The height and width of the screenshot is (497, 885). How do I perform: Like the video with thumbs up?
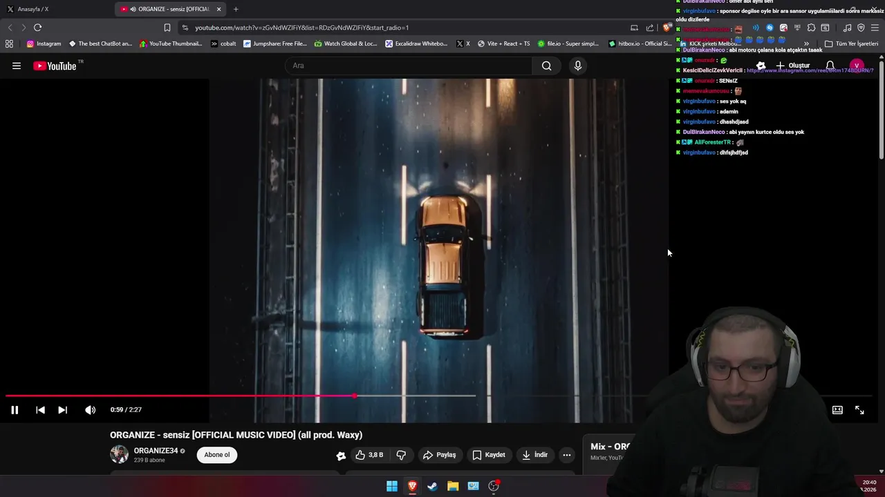click(x=369, y=455)
